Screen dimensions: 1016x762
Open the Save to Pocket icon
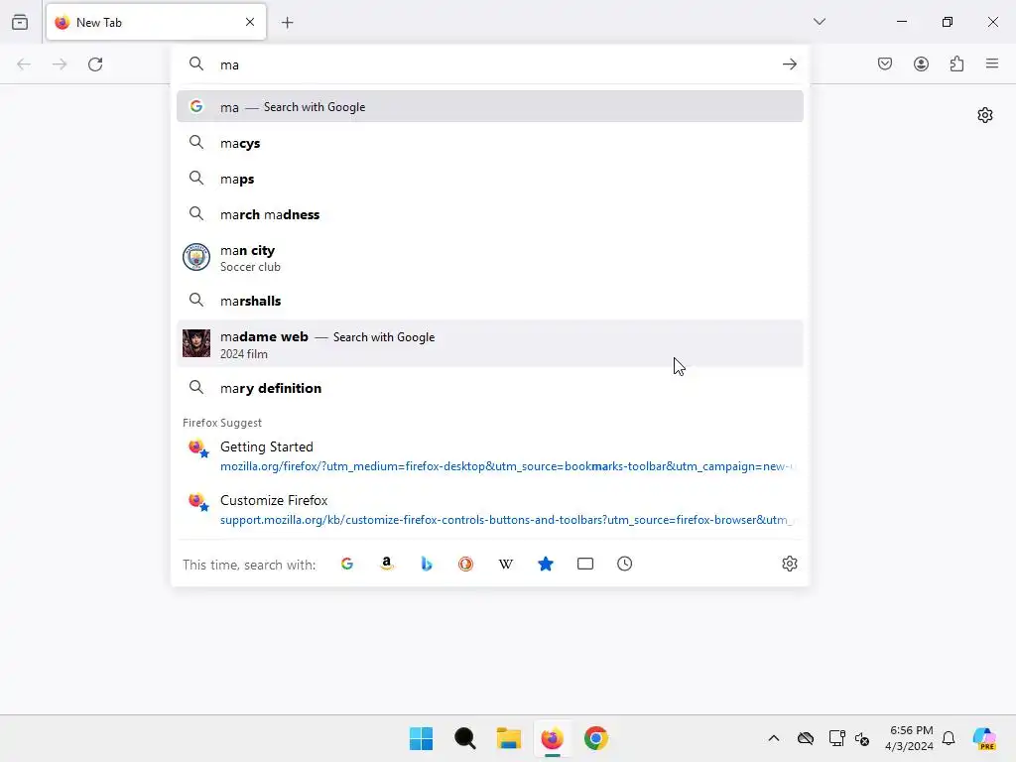tap(885, 63)
